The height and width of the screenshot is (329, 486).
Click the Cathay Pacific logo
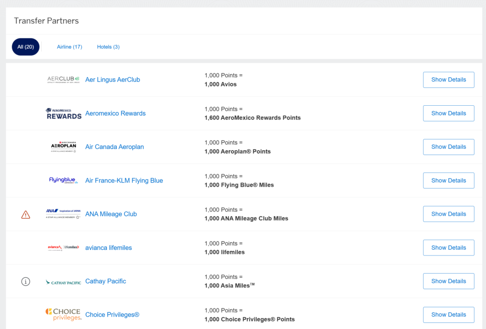pyautogui.click(x=64, y=282)
